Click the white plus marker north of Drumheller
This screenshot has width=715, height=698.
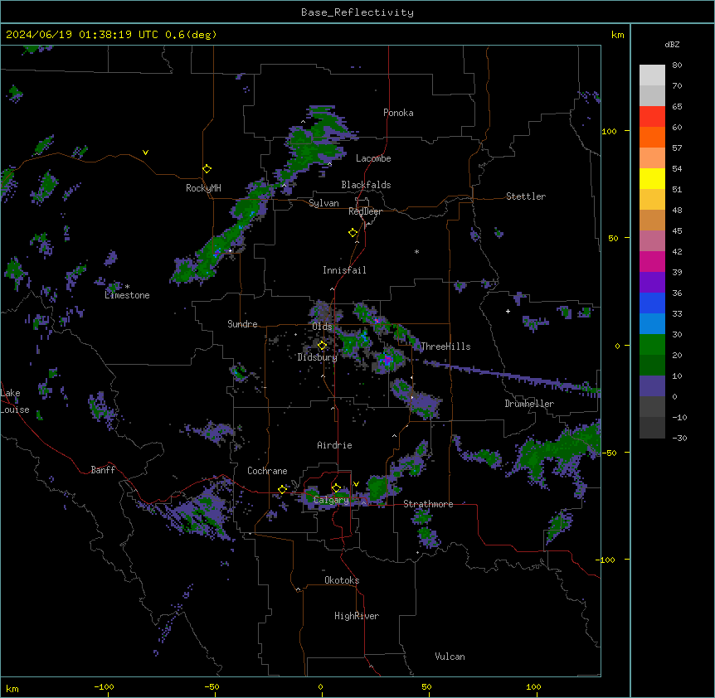(x=508, y=311)
